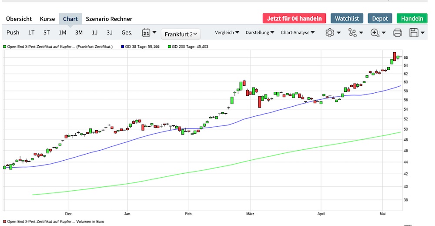Open the Szenario Rechner tab

coord(109,19)
